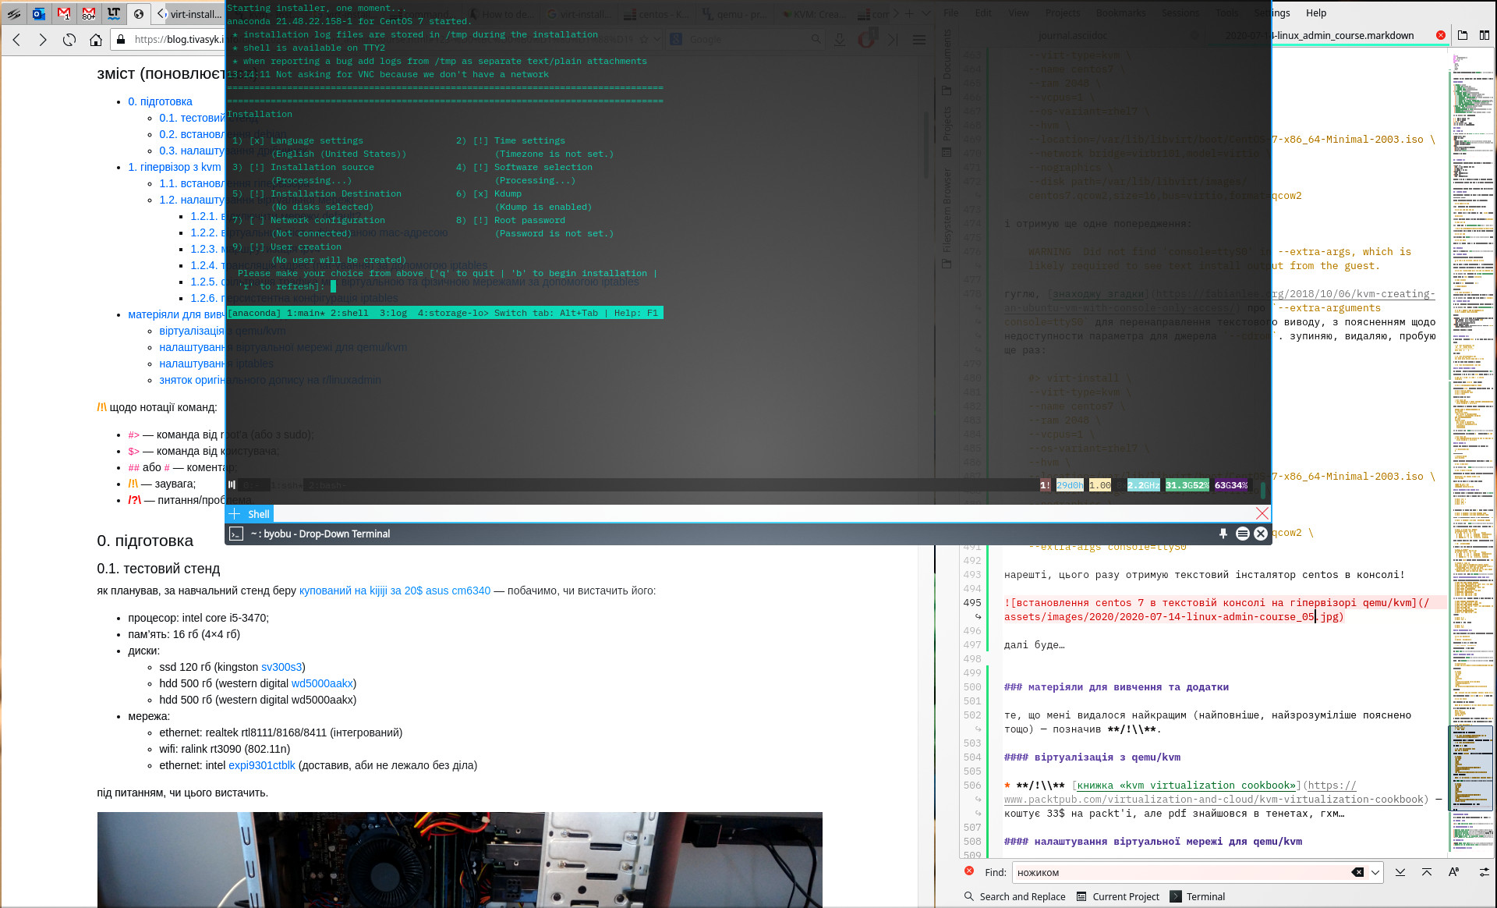
Task: Open Find bar options power search
Action: (1484, 872)
